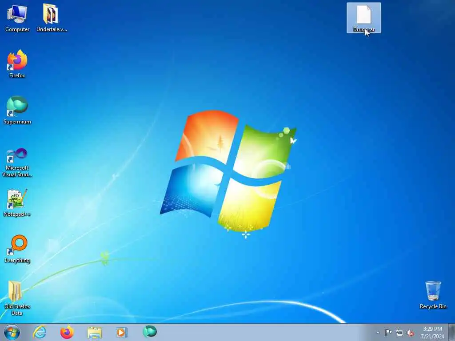Select the Notepad++ desktop shortcut
Image resolution: width=455 pixels, height=341 pixels.
coord(17,202)
